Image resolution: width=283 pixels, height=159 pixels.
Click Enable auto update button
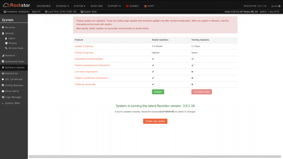[x=155, y=121]
